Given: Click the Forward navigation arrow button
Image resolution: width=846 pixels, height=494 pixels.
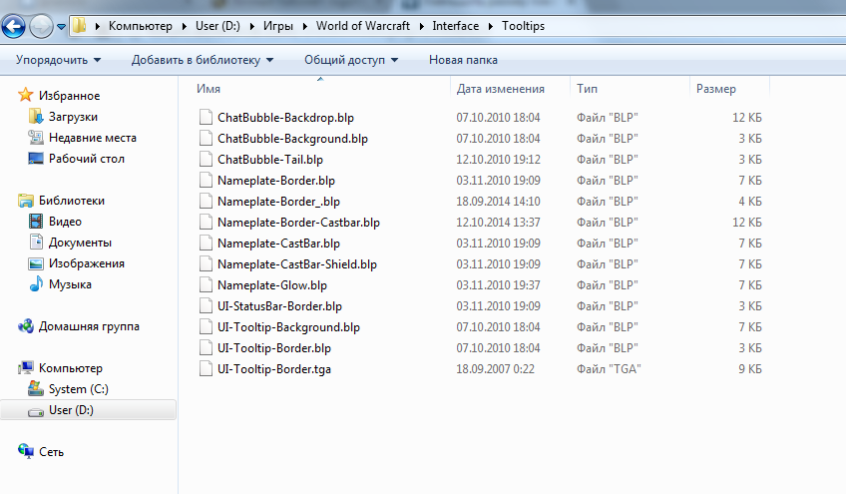Looking at the screenshot, I should click(x=41, y=26).
